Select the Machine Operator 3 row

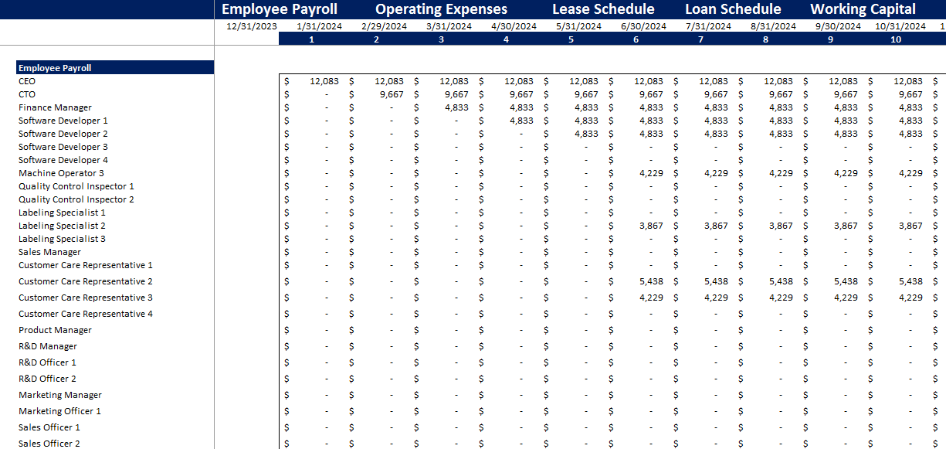[61, 172]
